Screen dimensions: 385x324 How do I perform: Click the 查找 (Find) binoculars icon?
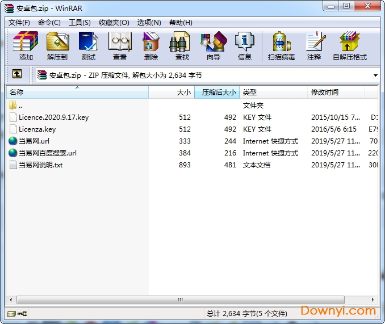click(182, 46)
